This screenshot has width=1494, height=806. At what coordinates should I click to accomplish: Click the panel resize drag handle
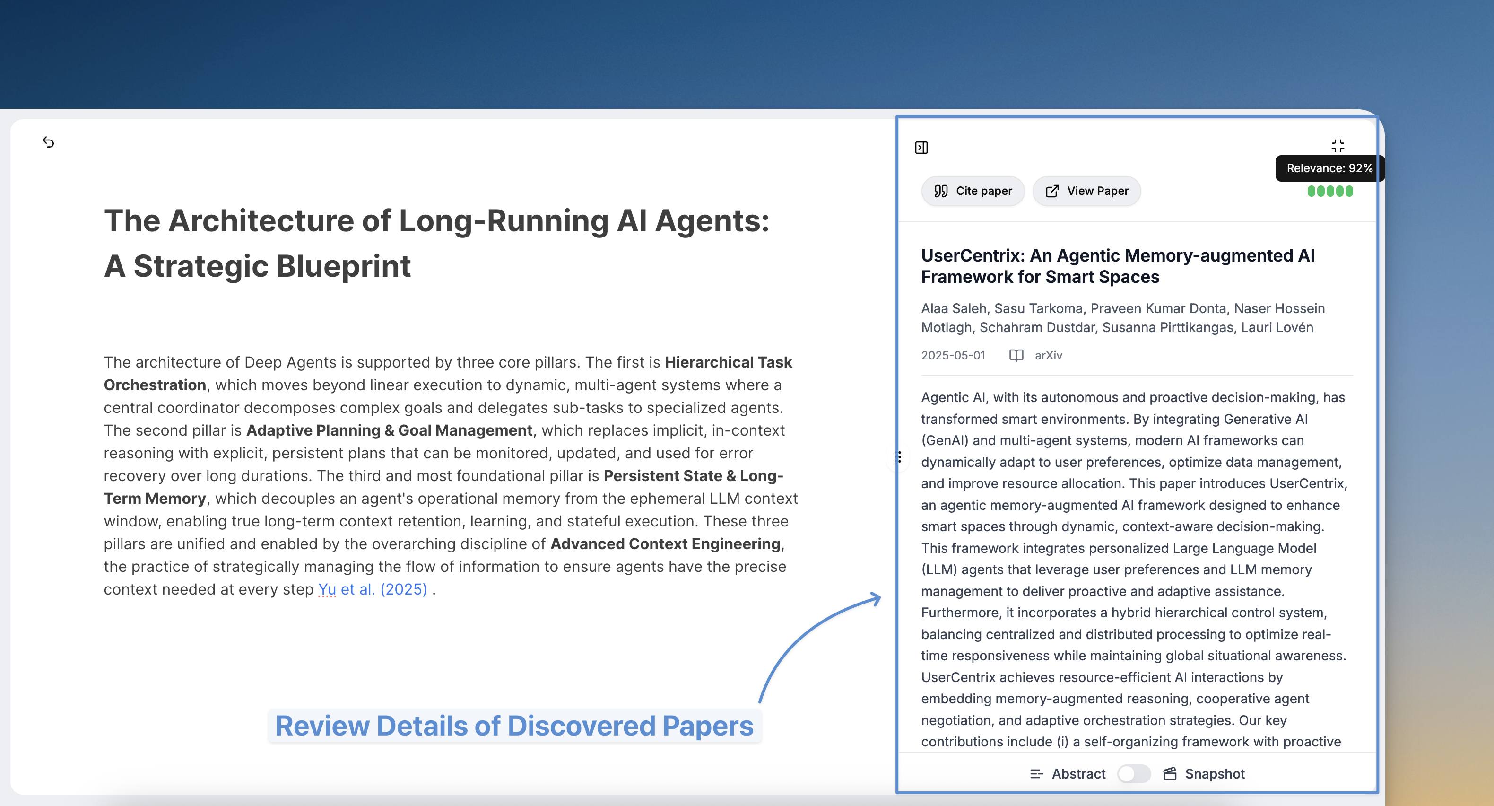click(x=898, y=457)
